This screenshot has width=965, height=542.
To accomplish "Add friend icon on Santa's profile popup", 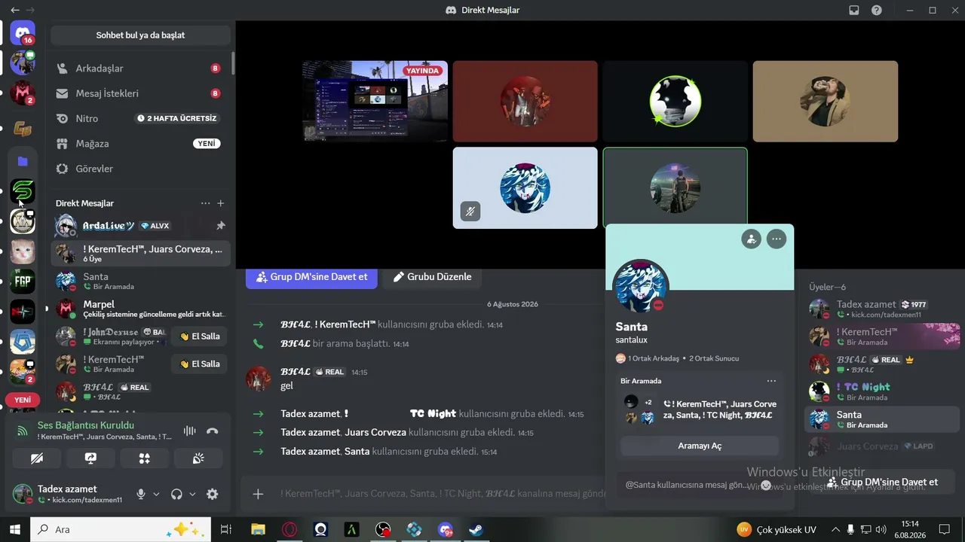I will (x=751, y=239).
